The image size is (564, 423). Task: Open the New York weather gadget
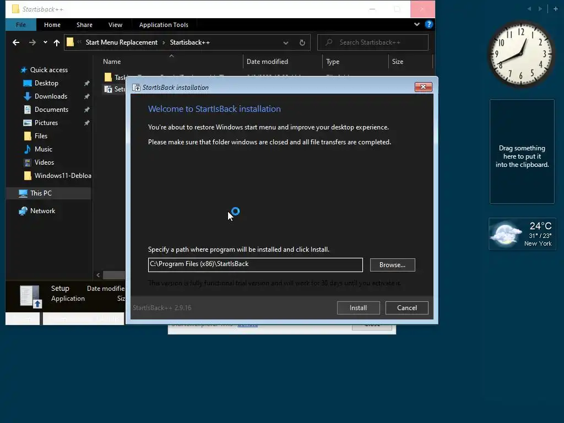click(522, 234)
